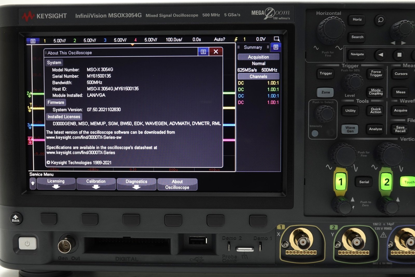Open the About dialog's blue menu icon
The image size is (415, 277).
point(203,52)
